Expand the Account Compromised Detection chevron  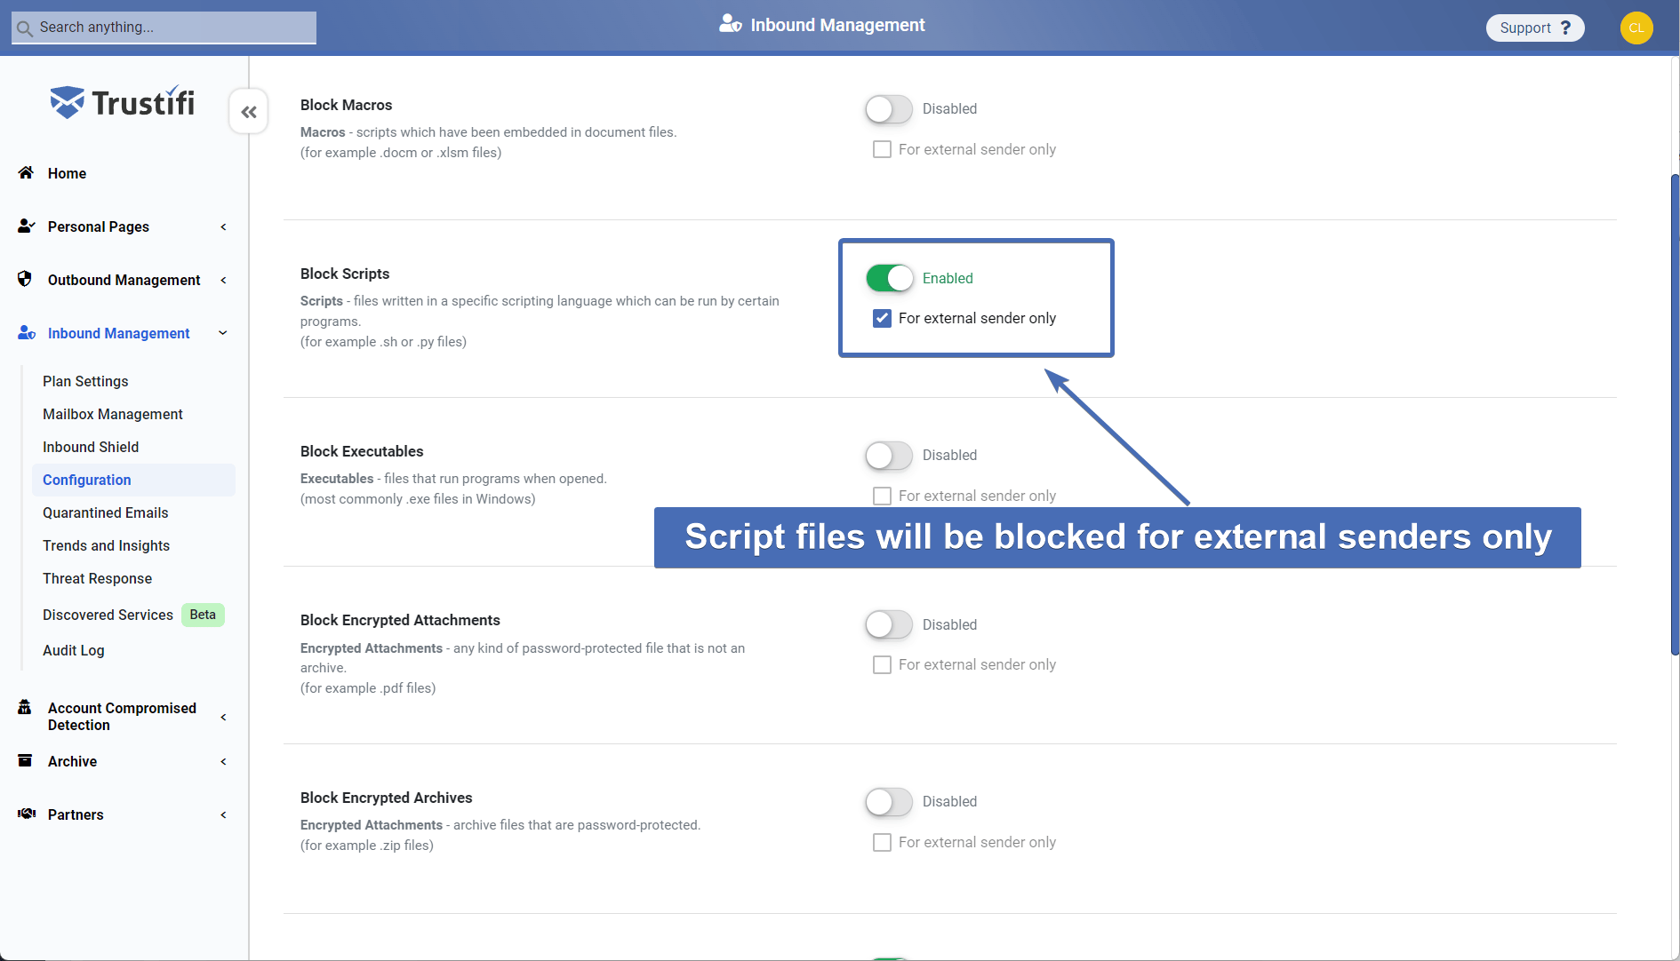[223, 717]
